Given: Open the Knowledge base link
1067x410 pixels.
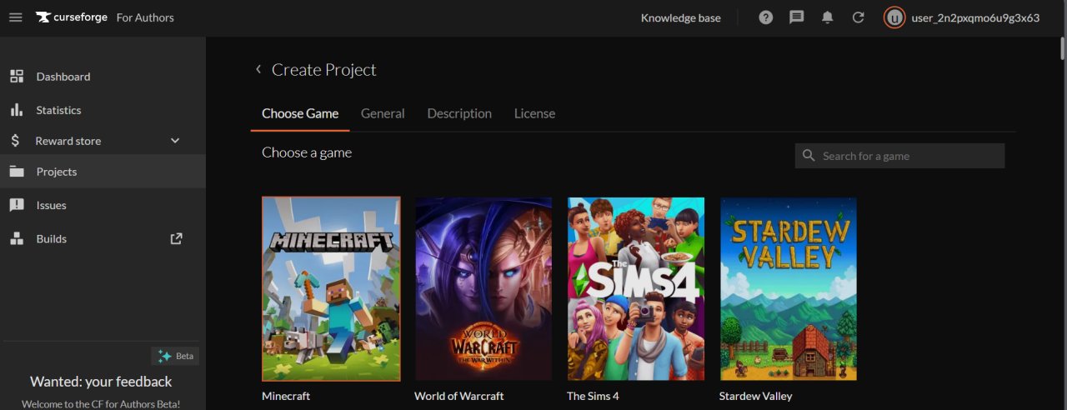Looking at the screenshot, I should click(x=680, y=17).
